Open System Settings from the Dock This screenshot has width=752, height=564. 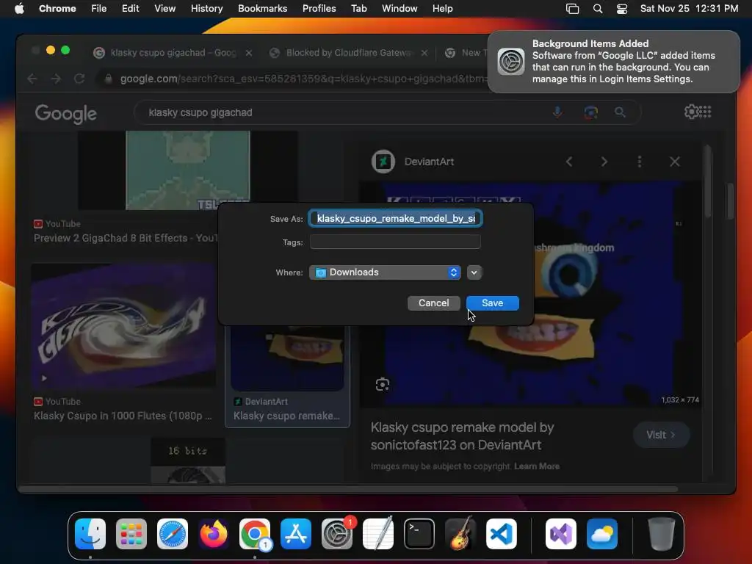(337, 534)
